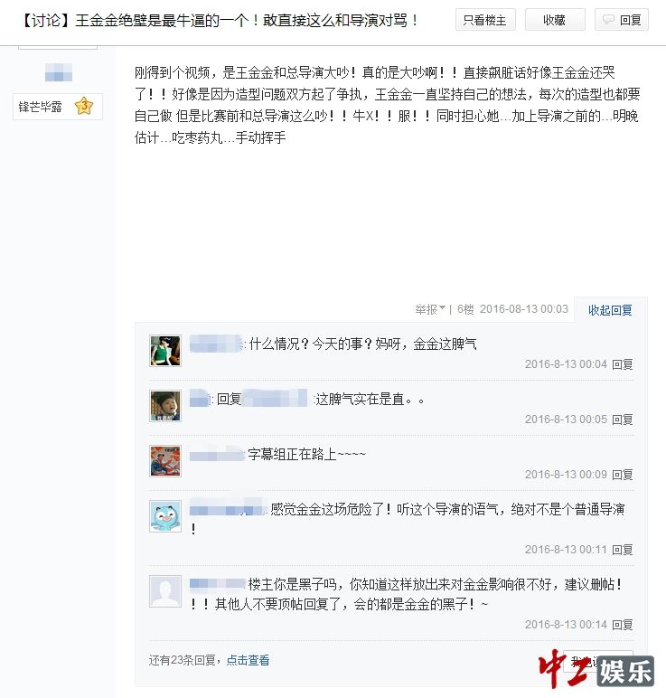The image size is (666, 698).
Task: Expand remaining replies with 点击查看
Action: click(x=248, y=660)
